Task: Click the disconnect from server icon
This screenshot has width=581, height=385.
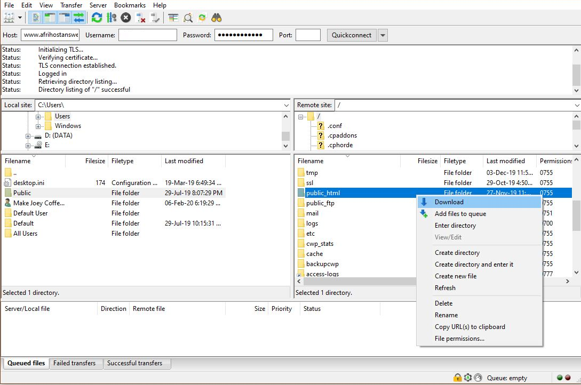Action: [141, 18]
